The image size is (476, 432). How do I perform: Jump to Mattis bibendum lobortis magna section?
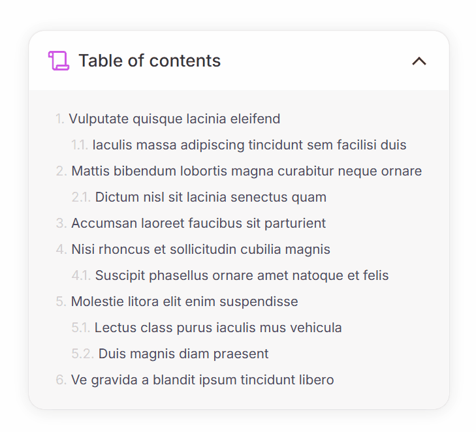[x=246, y=171]
